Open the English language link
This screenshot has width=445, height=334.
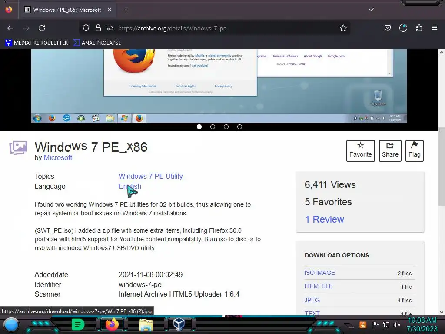[130, 186]
